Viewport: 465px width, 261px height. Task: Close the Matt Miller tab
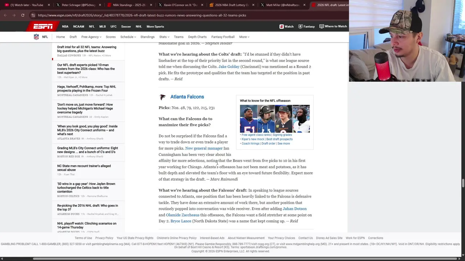304,5
